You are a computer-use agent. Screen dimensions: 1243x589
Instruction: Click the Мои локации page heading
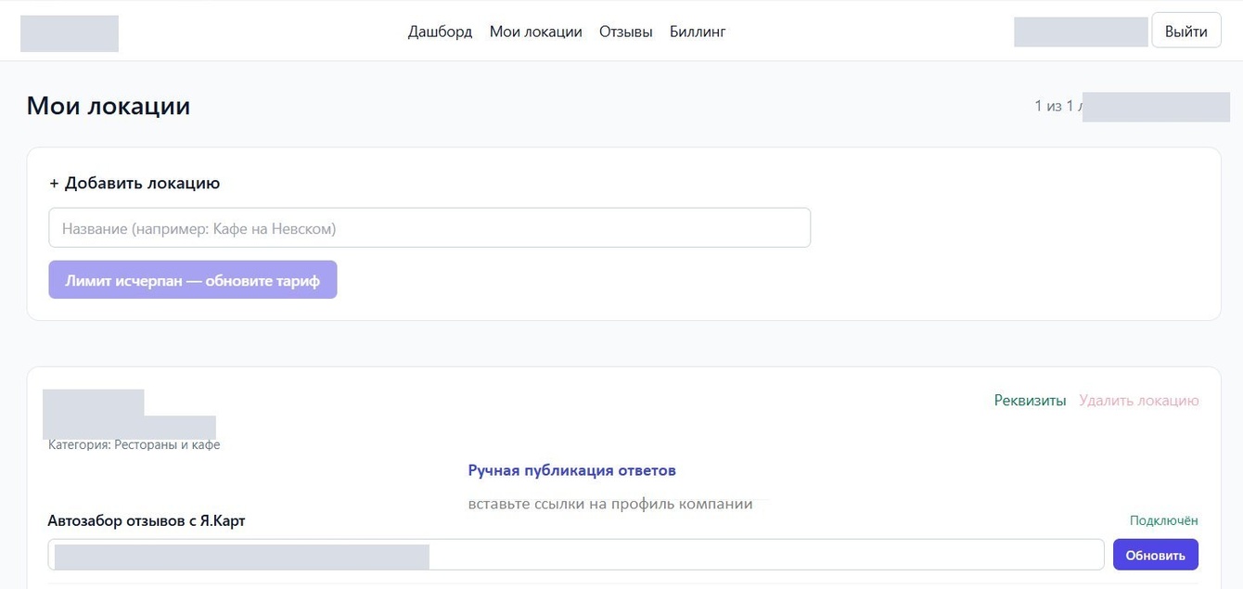[x=109, y=106]
